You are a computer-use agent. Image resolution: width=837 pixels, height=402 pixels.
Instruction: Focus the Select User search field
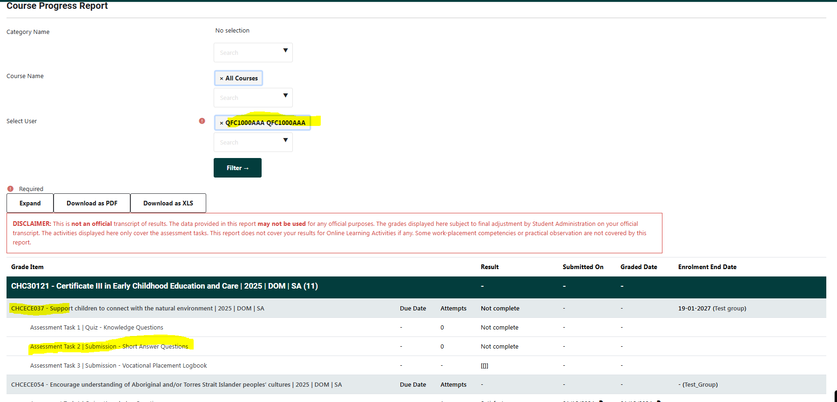tap(247, 143)
